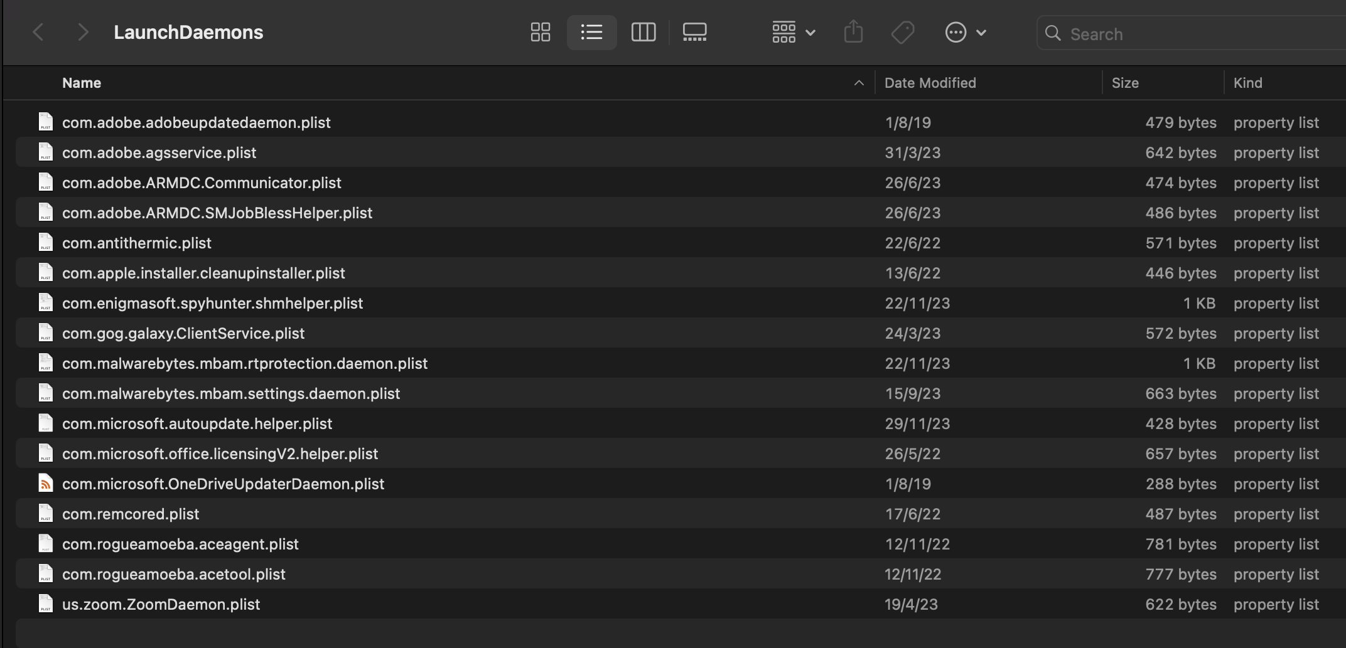Click the com.microsoft.office.licensingV2.helper.plist file icon

coord(45,453)
